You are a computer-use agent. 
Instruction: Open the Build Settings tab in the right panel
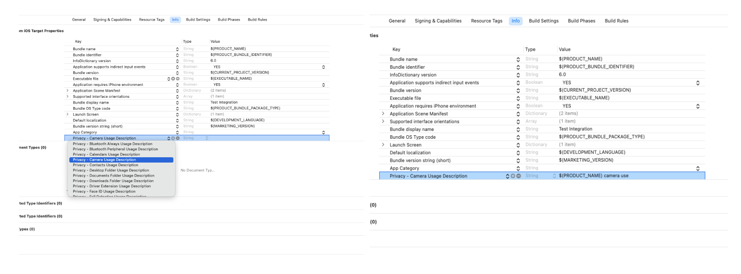pos(543,21)
